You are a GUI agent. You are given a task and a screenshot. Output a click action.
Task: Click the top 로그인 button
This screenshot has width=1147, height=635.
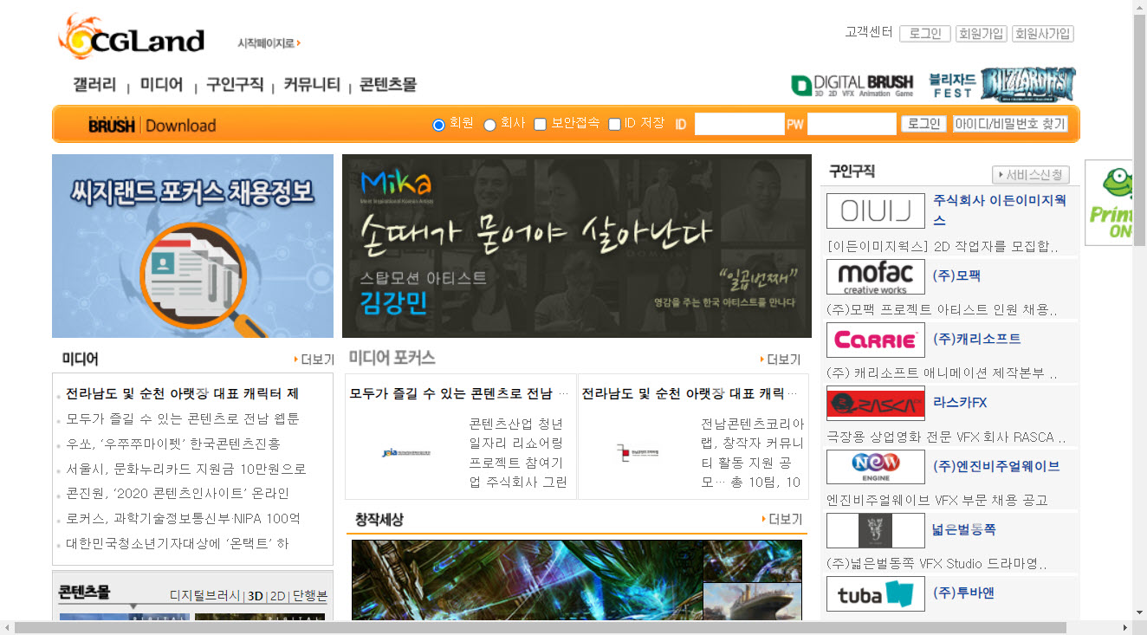coord(925,34)
